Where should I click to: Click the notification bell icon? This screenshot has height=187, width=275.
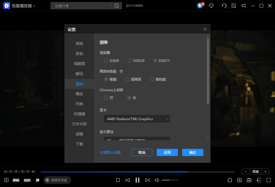click(200, 6)
